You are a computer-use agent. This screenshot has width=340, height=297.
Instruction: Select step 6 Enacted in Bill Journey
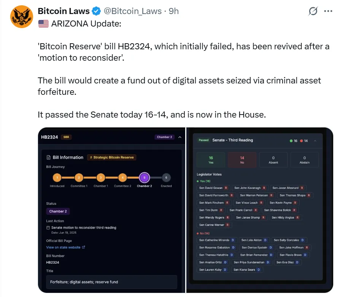(166, 177)
